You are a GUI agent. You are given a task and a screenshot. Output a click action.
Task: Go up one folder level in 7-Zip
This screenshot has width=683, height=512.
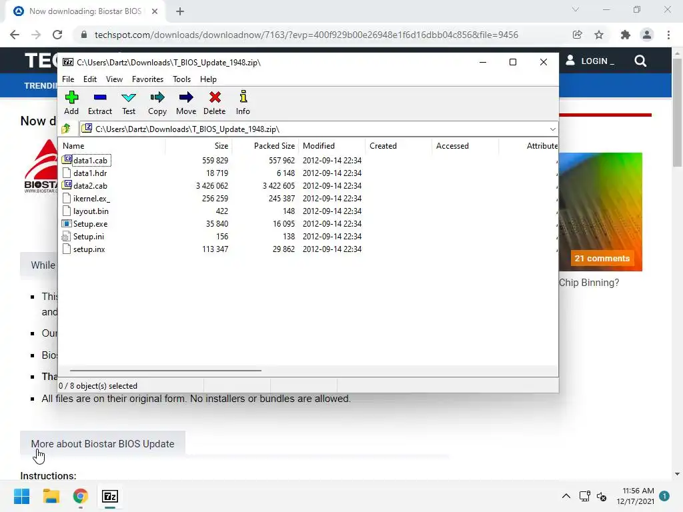[66, 129]
